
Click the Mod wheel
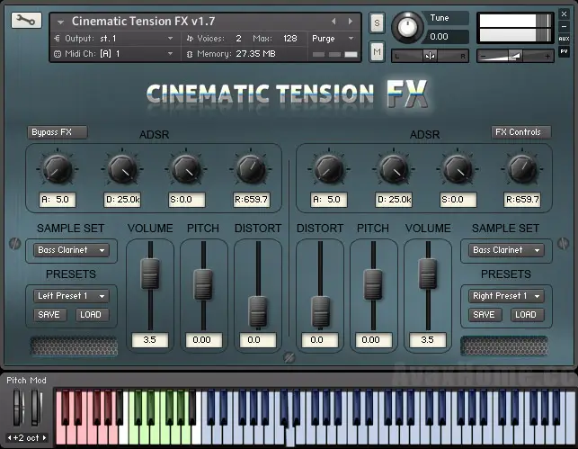36,408
